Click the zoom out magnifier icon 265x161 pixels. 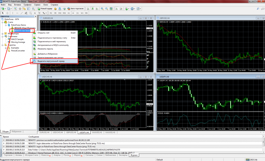point(106,9)
